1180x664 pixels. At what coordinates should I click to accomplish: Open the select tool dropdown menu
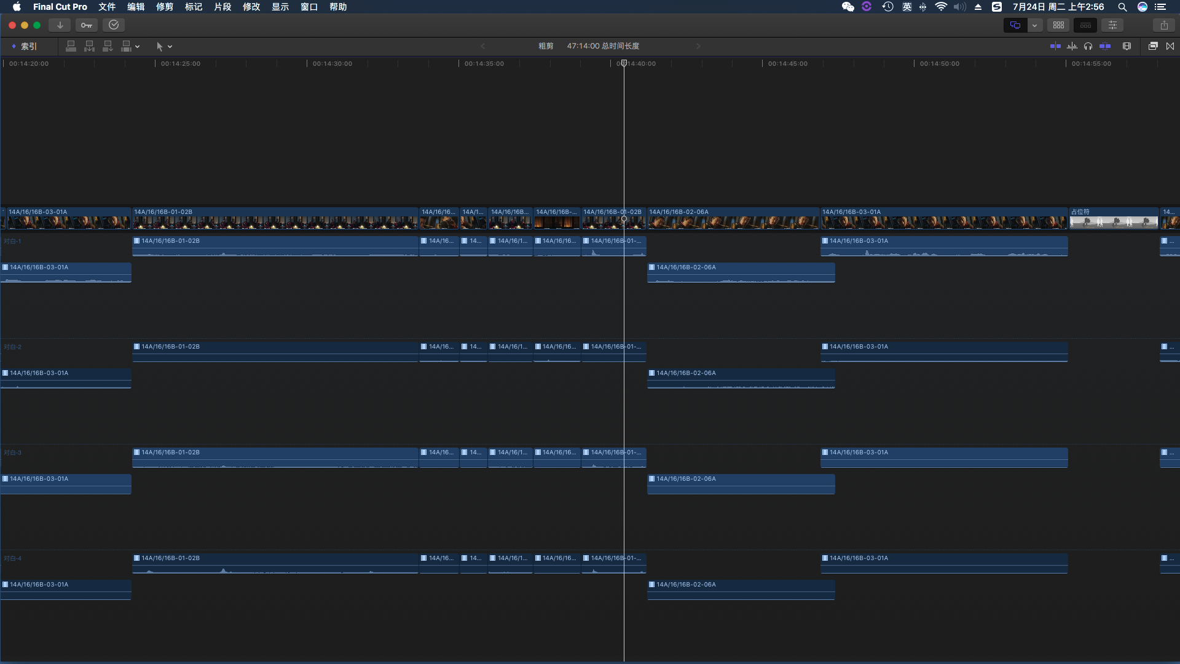click(170, 47)
